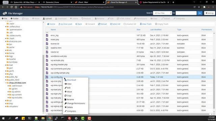216x121 pixels.
Task: Switch to the Elementor | Home browser tab
Action: pos(57,2)
